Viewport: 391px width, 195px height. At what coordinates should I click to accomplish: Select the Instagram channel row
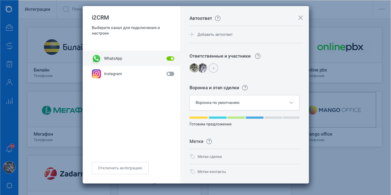[x=131, y=74]
